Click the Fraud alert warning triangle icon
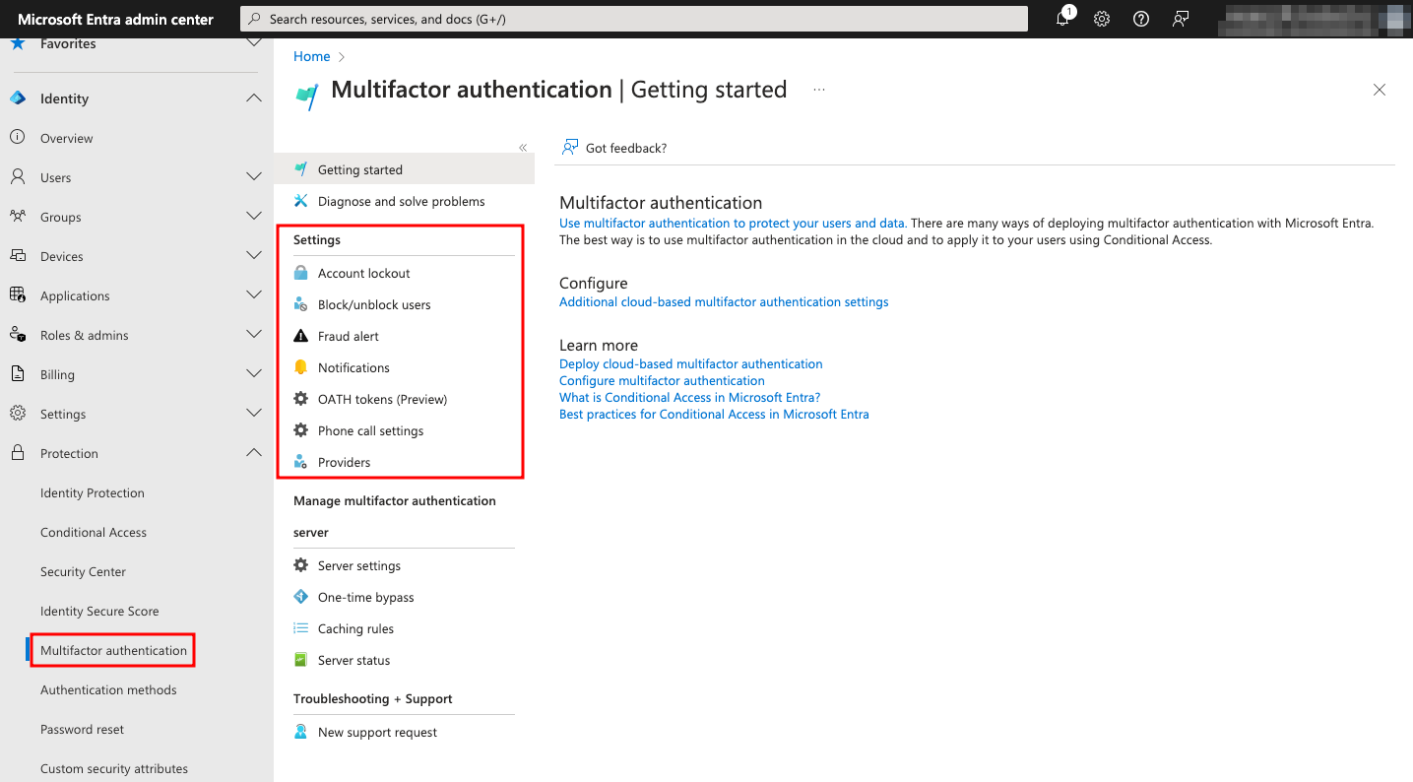Screen dimensions: 1413x782 [301, 336]
